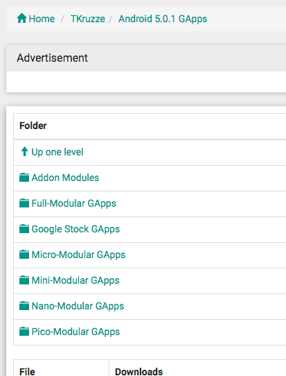This screenshot has width=286, height=376.
Task: Click the Downloads column header
Action: click(138, 372)
